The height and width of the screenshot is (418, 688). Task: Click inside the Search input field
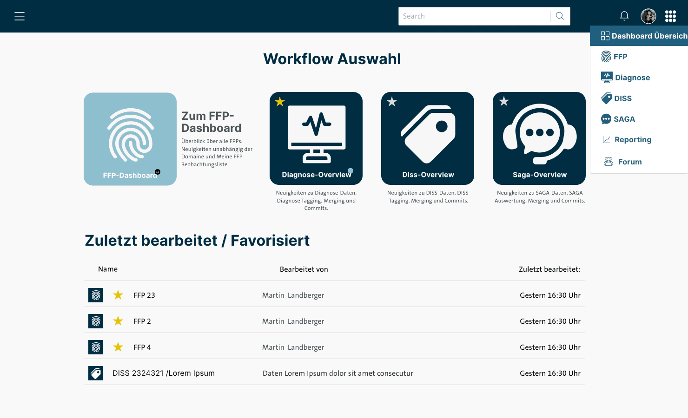[470, 16]
